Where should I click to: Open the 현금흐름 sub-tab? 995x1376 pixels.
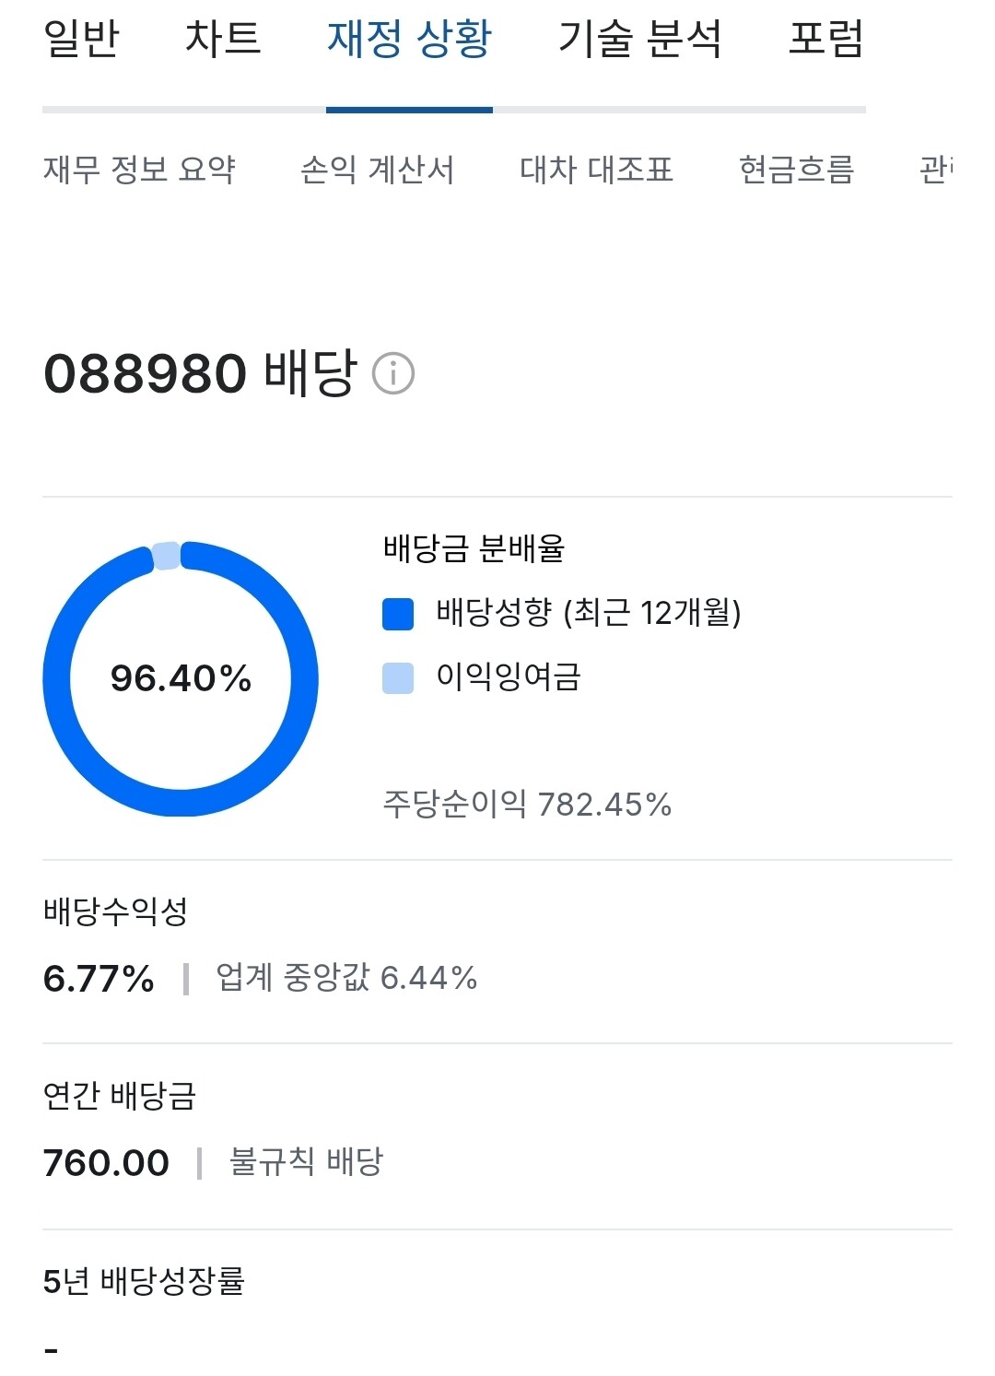coord(796,170)
